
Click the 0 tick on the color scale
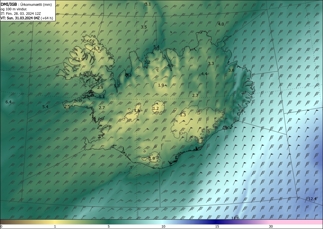(1, 226)
